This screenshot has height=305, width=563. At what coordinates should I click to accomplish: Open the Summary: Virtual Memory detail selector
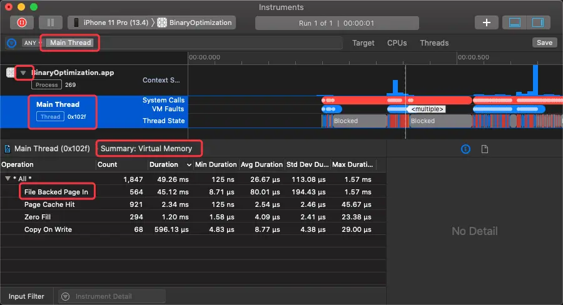[x=146, y=149]
